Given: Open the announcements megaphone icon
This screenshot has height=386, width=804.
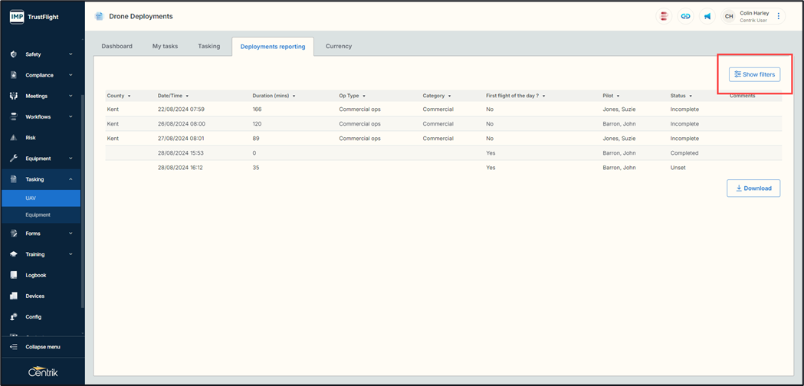Looking at the screenshot, I should point(707,16).
